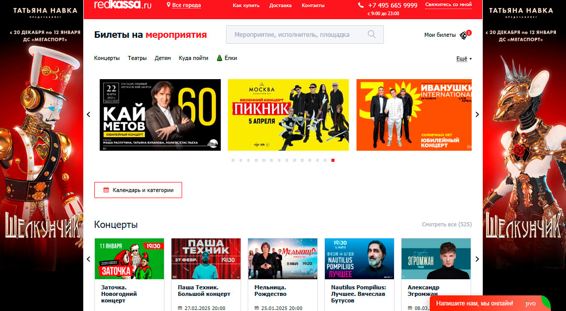Show previous banner with the left carousel arrow

88,114
